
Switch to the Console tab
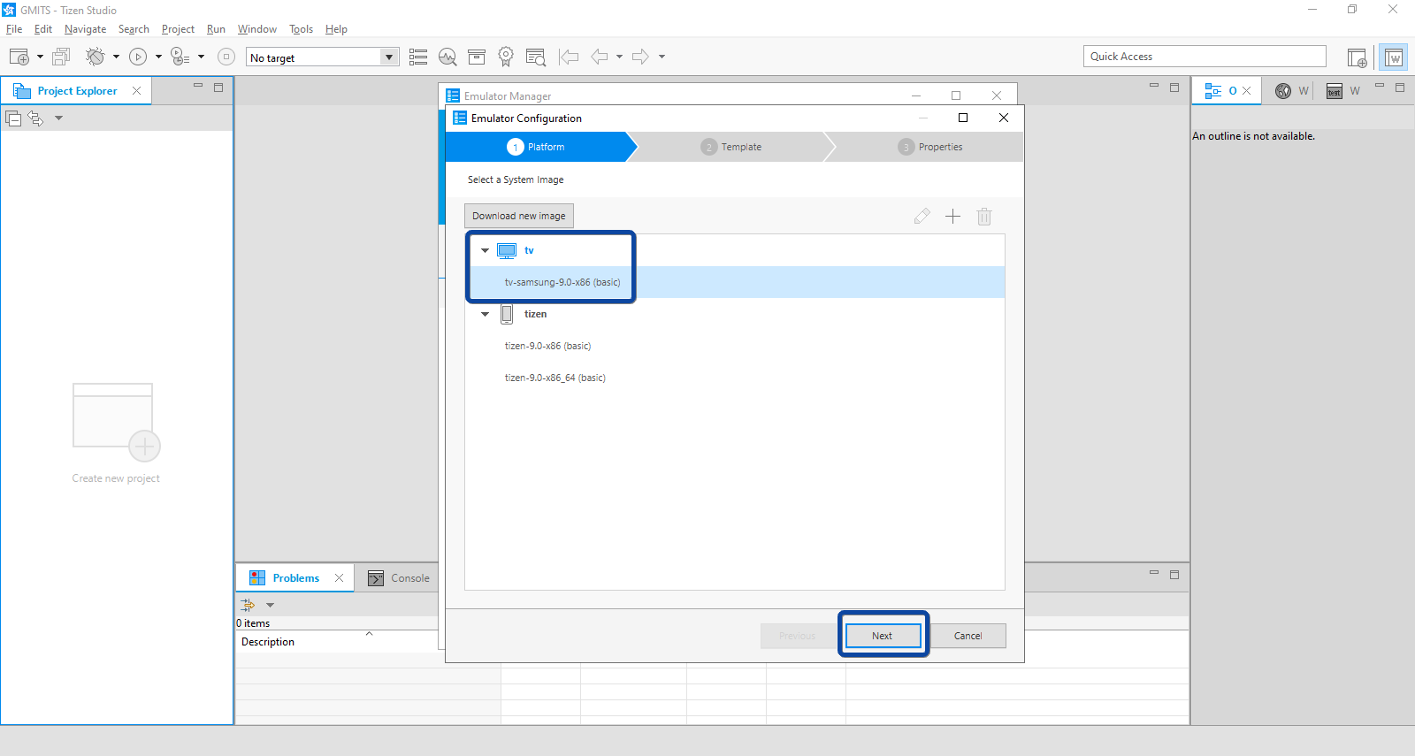pyautogui.click(x=399, y=578)
